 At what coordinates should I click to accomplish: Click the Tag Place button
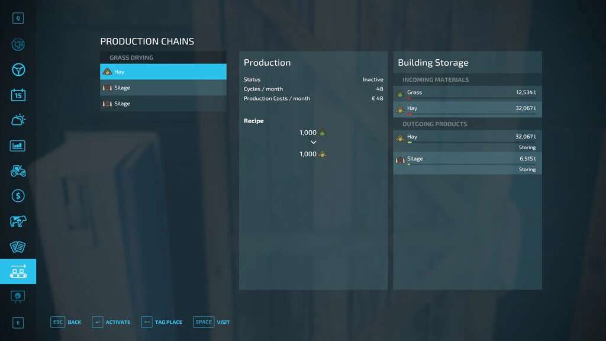(x=162, y=322)
